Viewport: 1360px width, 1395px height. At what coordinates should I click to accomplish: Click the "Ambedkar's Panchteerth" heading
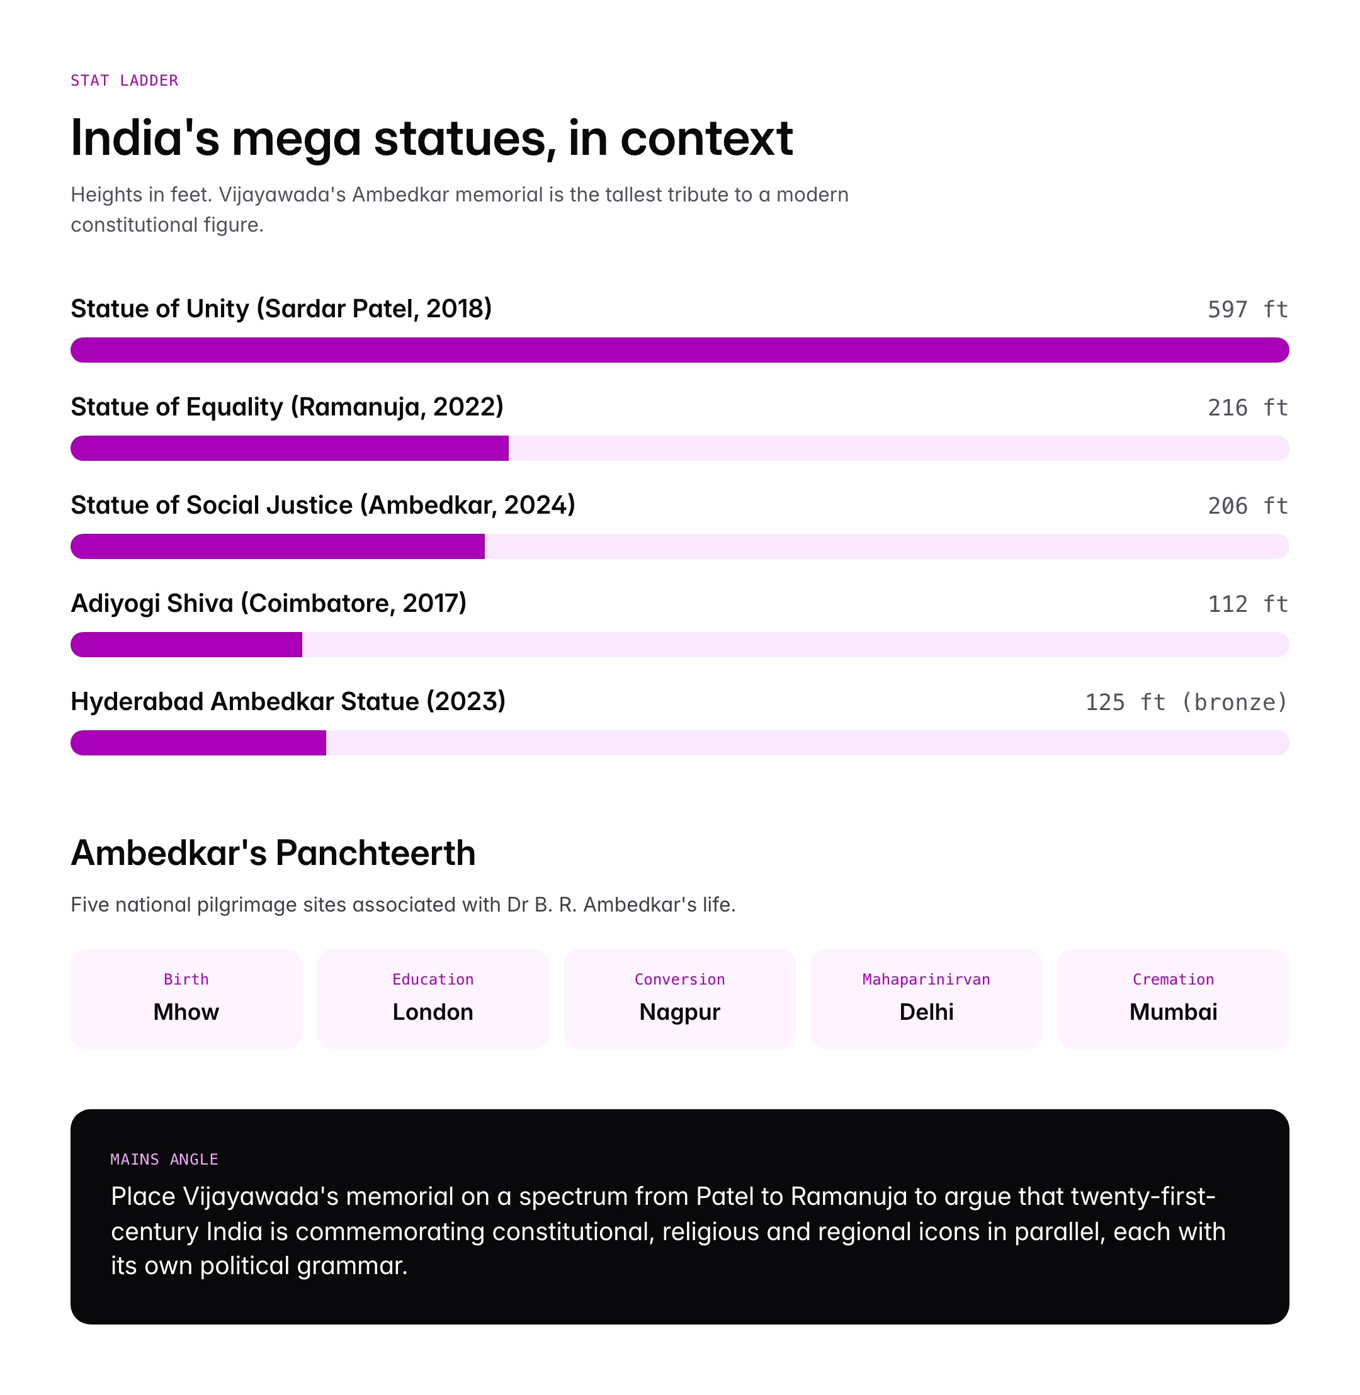click(273, 853)
